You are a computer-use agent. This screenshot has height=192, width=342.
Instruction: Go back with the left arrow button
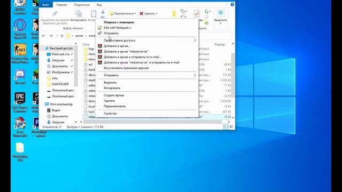[x=44, y=36]
